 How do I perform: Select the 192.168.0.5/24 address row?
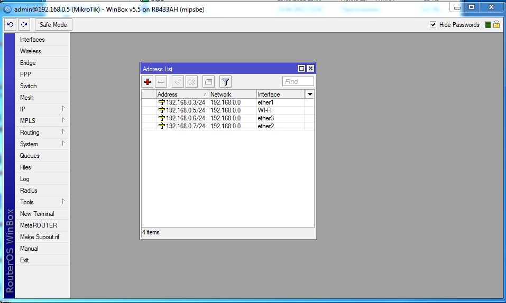(227, 110)
